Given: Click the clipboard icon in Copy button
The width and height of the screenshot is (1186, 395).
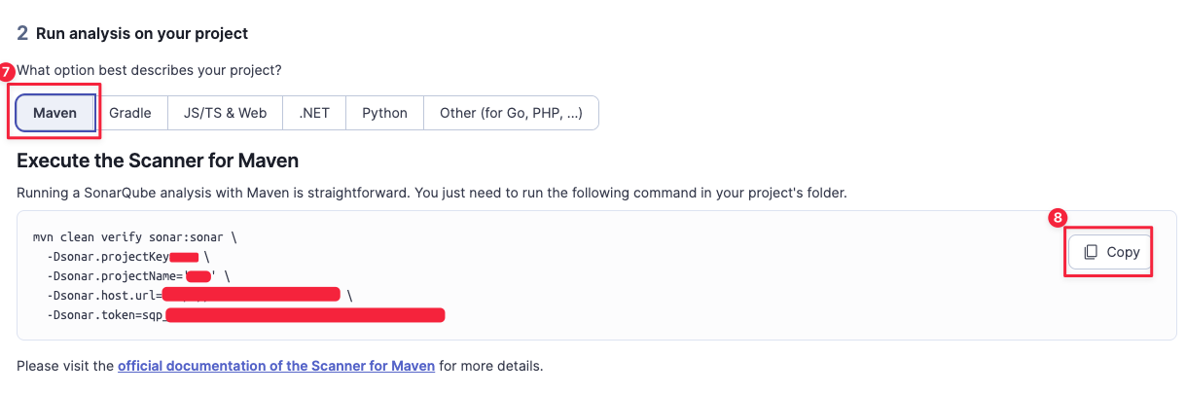Looking at the screenshot, I should click(x=1091, y=252).
